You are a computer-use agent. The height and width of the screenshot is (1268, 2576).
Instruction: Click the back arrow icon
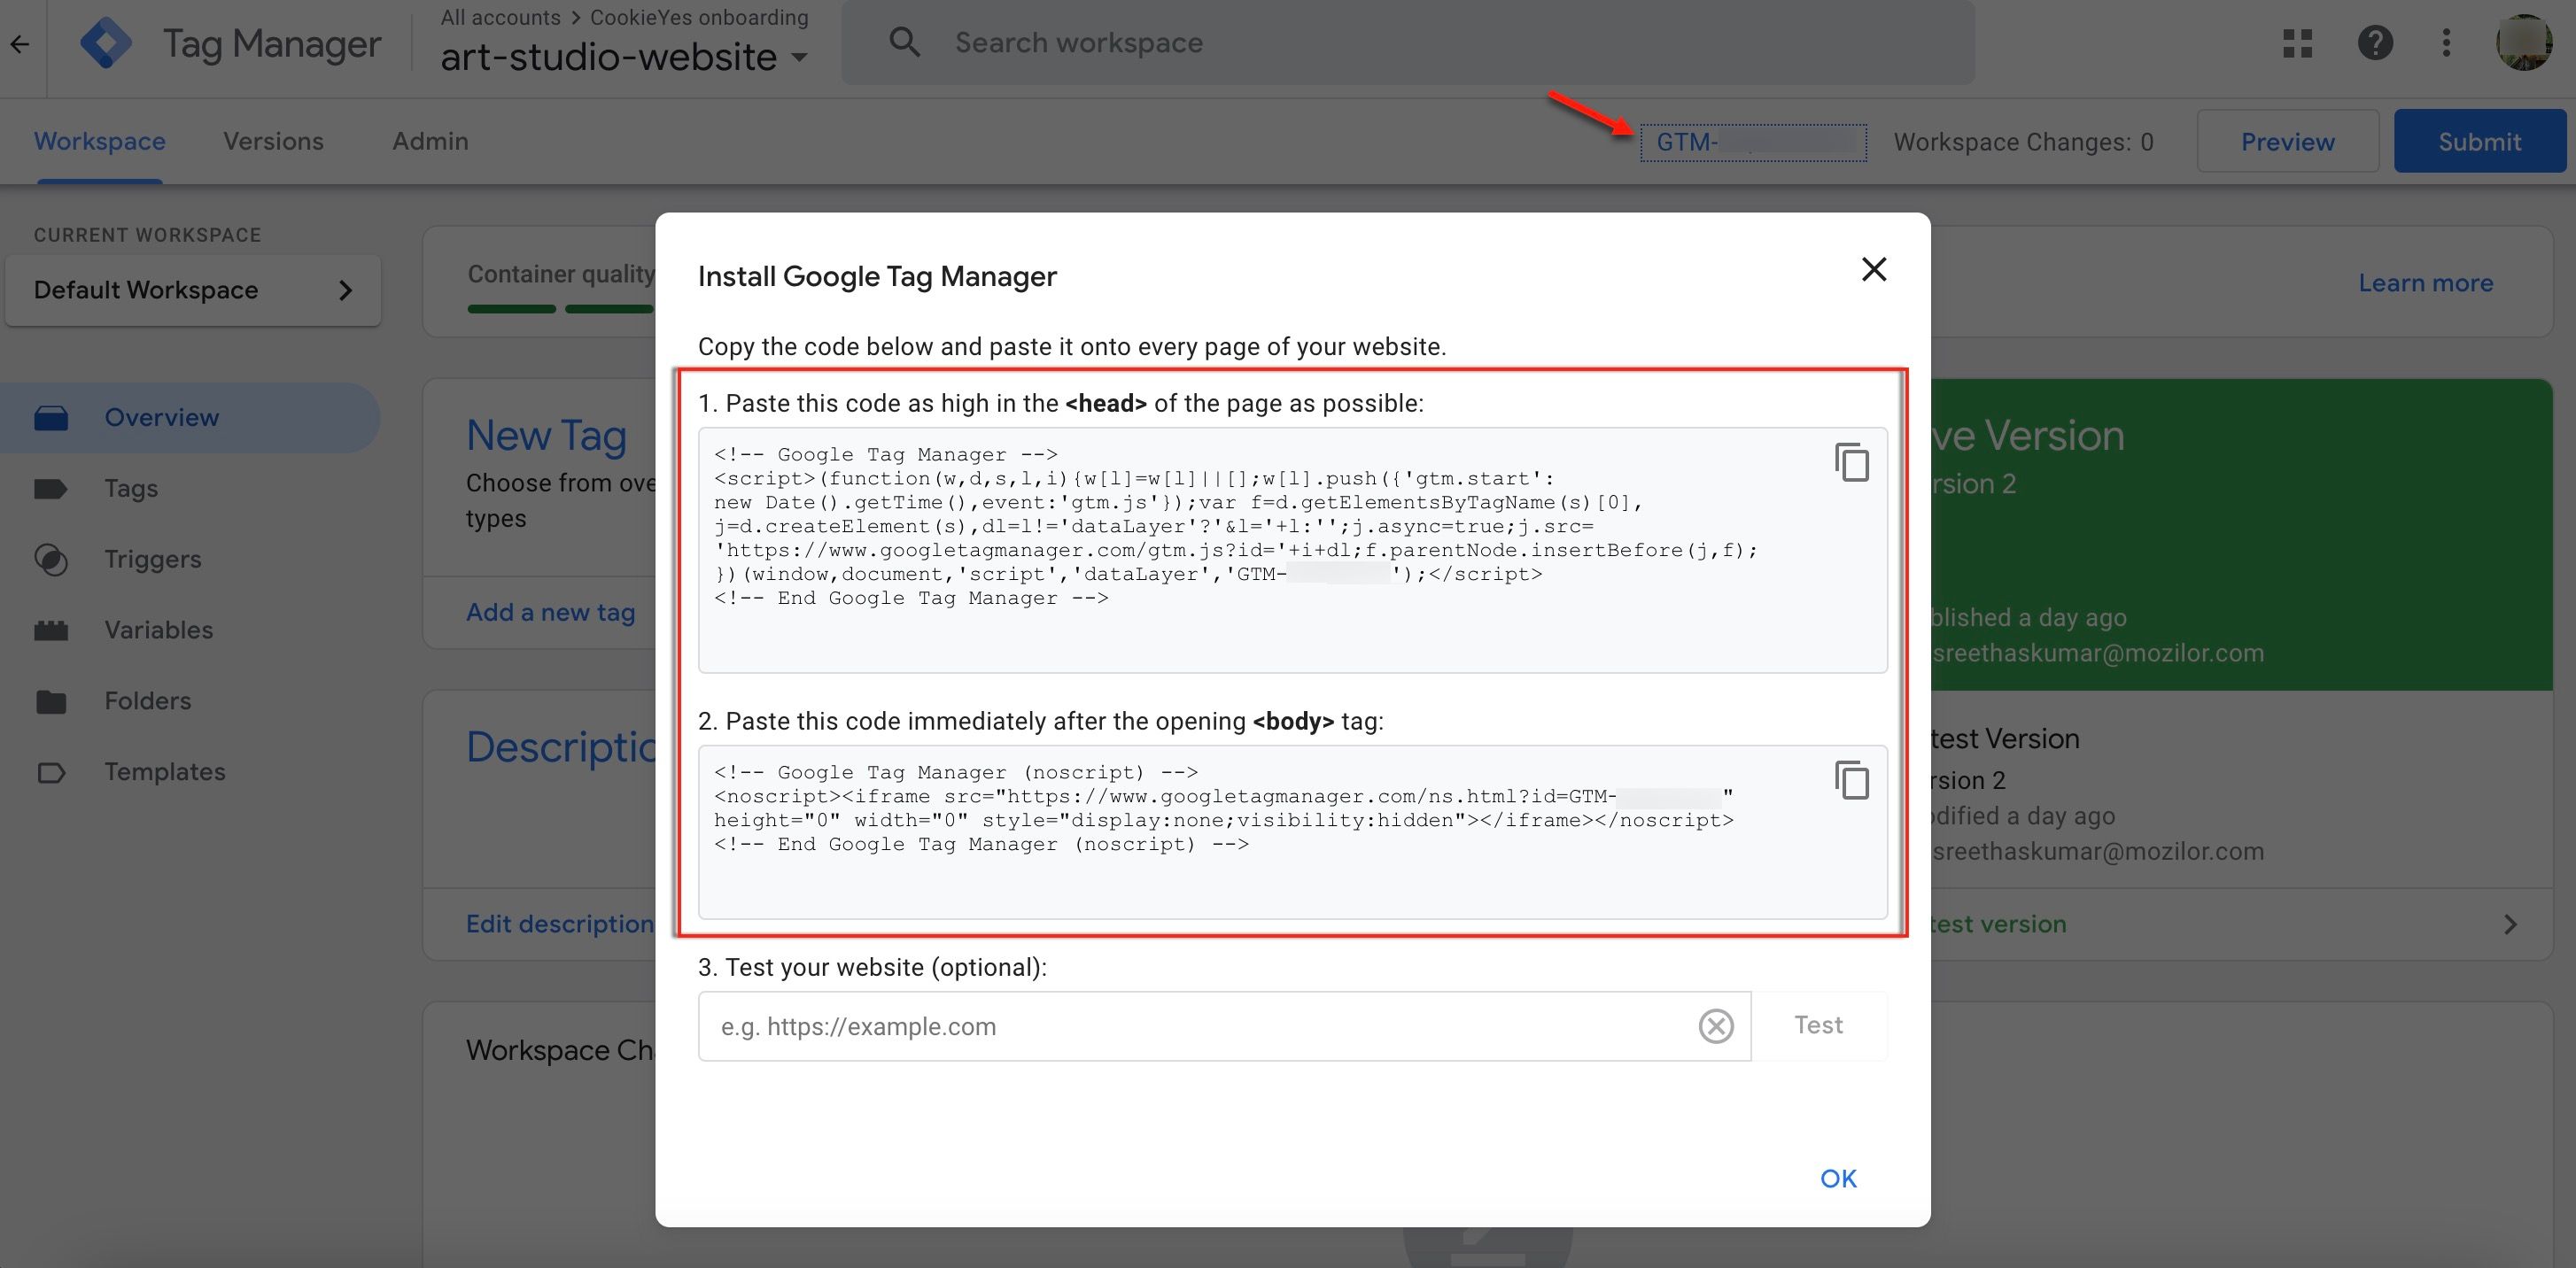tap(20, 44)
